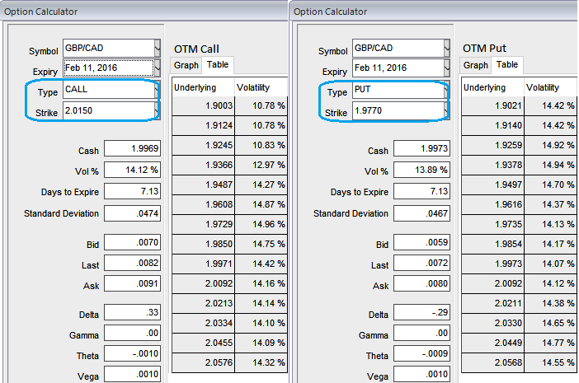Expand the Expiry dropdown in the left calculator
579x383 pixels.
click(x=157, y=68)
